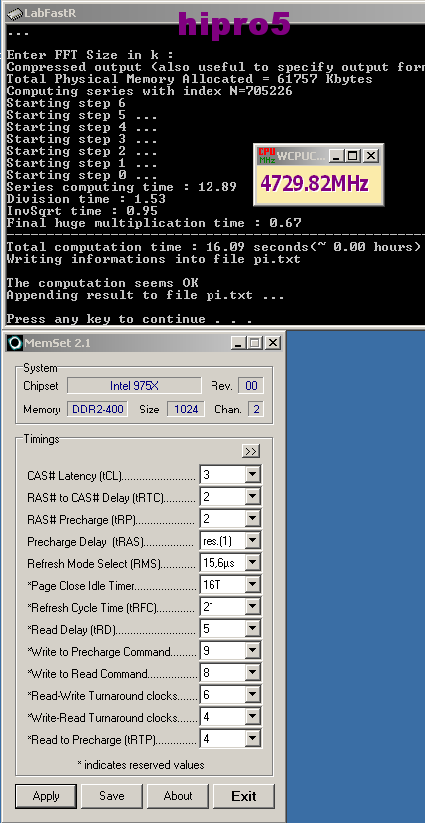Click the 'Enter FFT Size in k' line
425x823 pixels.
pos(90,55)
